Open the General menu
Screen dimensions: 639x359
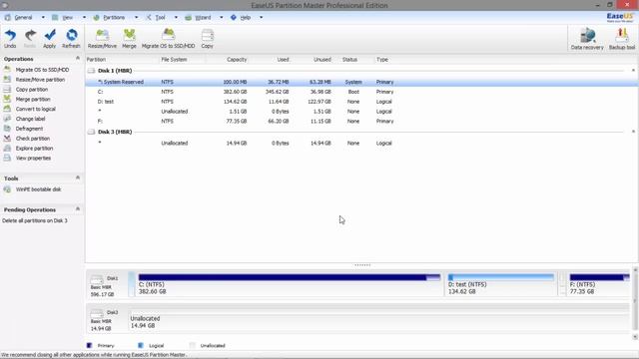[x=23, y=18]
